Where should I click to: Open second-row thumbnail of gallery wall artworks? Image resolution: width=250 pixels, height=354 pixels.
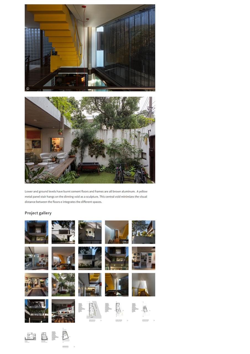click(143, 258)
